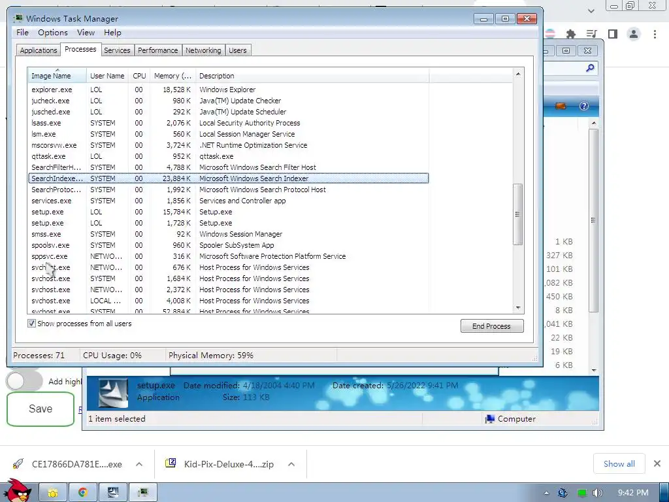Click Show all downloads button
The height and width of the screenshot is (502, 669).
[619, 463]
